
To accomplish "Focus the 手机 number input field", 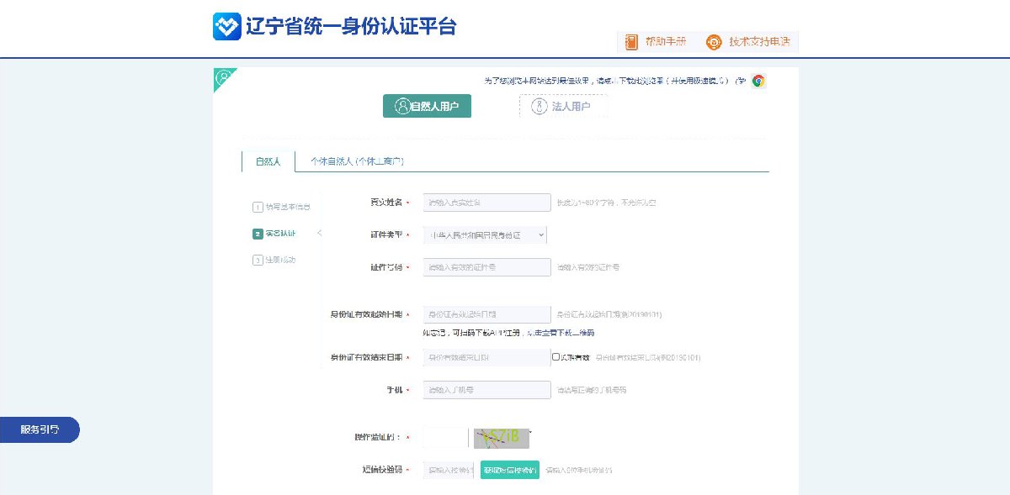I will click(486, 390).
